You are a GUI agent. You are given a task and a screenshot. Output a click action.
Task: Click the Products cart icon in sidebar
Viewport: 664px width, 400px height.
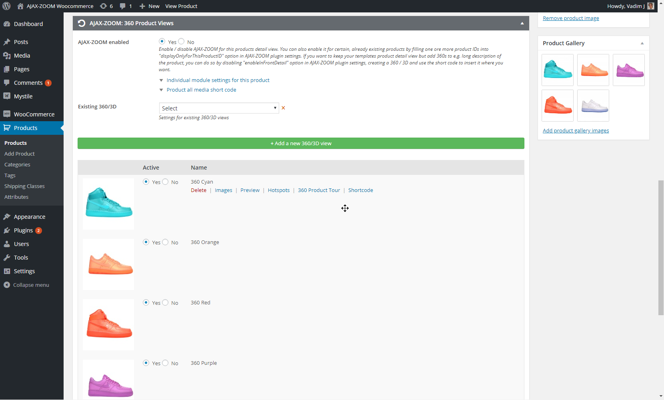pos(7,128)
